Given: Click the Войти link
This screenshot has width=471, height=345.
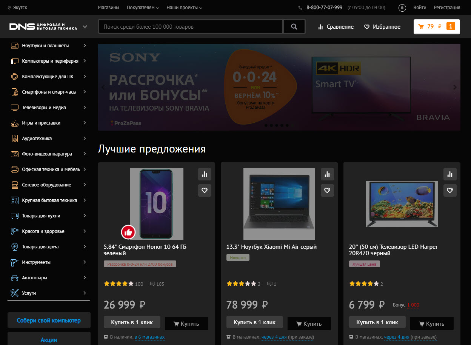Looking at the screenshot, I should (x=420, y=8).
